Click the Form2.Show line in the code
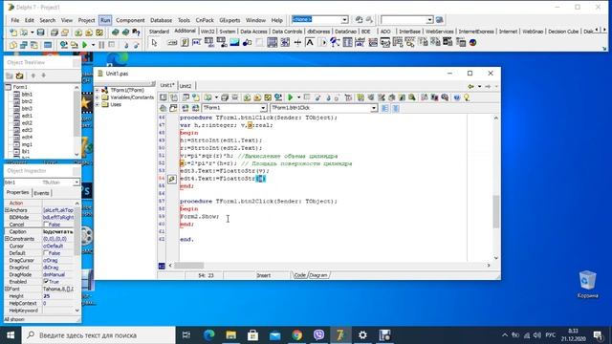Image resolution: width=612 pixels, height=344 pixels. (200, 217)
